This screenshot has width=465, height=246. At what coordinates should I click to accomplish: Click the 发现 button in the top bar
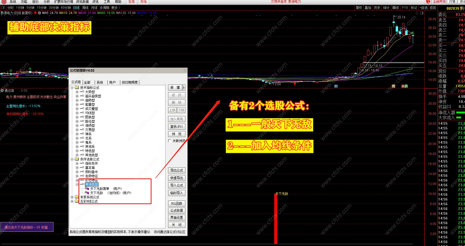click(x=131, y=2)
